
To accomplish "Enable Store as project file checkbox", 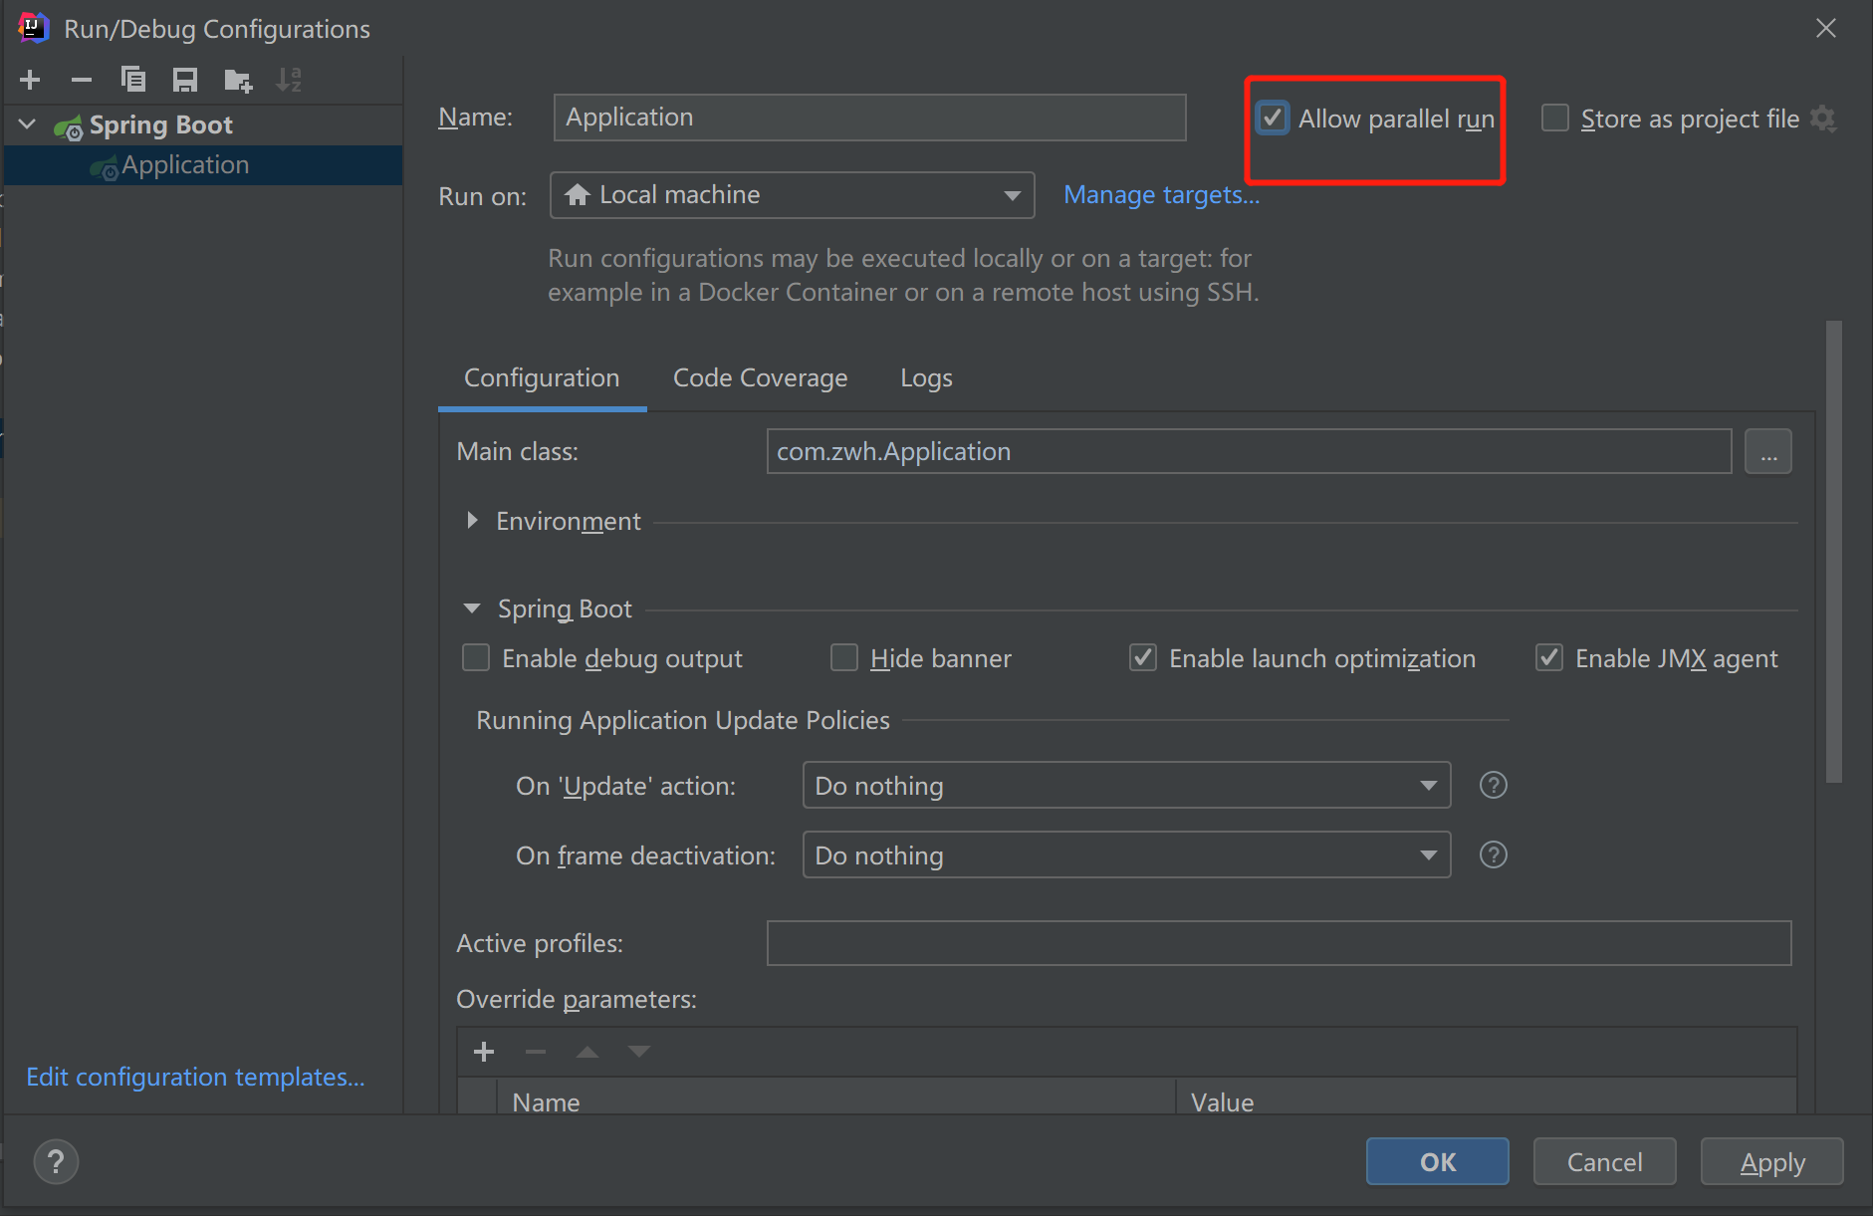I will tap(1554, 119).
